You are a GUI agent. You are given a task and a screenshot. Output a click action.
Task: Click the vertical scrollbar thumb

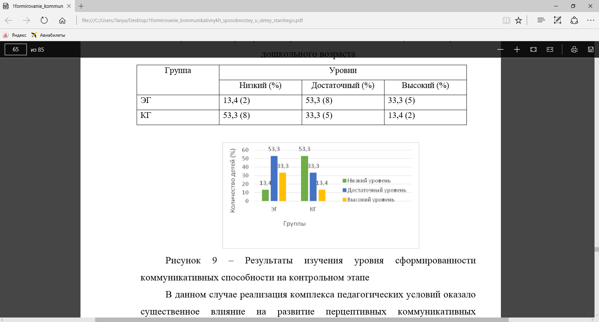596,249
